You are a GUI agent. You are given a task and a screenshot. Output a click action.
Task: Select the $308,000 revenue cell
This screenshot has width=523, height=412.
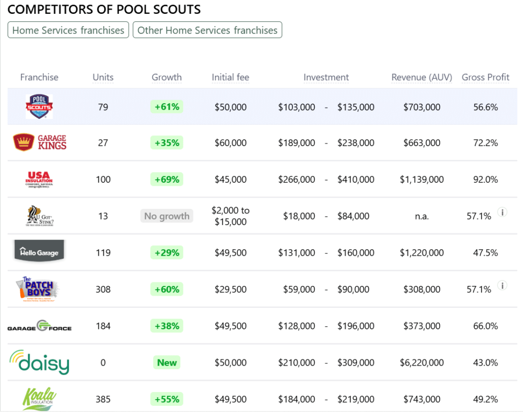pos(422,289)
